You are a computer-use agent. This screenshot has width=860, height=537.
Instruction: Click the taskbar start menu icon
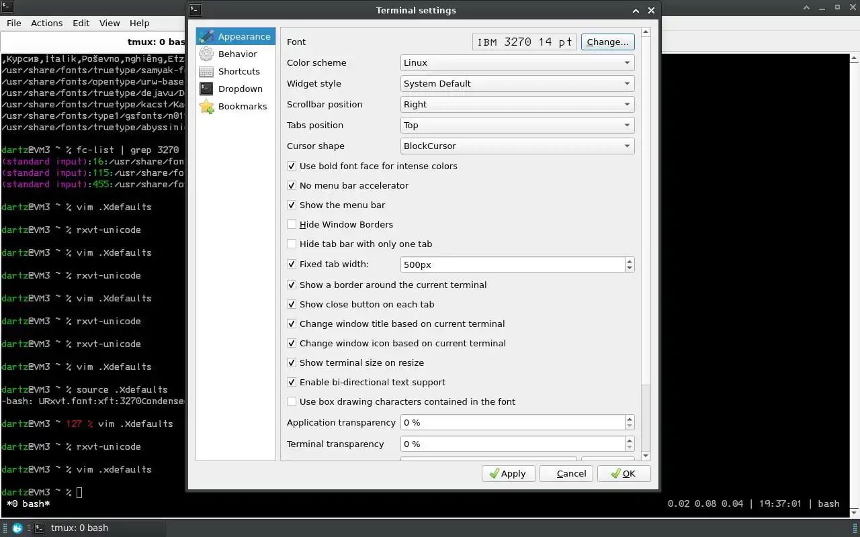(x=17, y=528)
